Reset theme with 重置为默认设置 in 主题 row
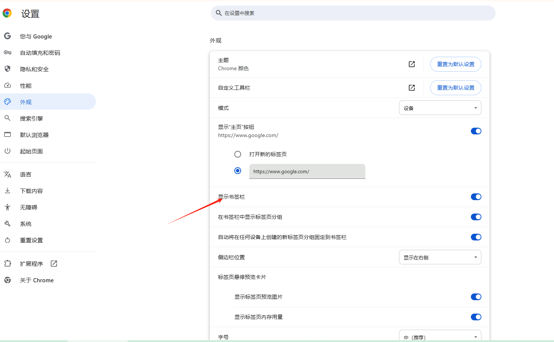 point(456,64)
